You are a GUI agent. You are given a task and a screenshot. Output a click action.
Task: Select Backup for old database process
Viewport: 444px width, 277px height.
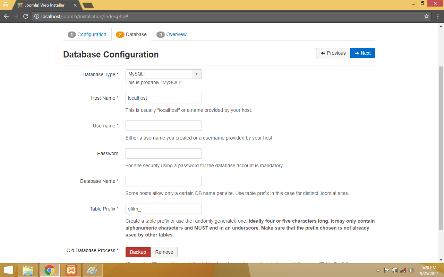(138, 252)
